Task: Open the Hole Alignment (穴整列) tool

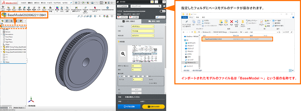Action: click(20, 8)
